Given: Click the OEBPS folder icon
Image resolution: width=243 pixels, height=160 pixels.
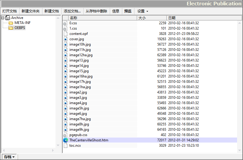Looking at the screenshot, I should pyautogui.click(x=11, y=28).
